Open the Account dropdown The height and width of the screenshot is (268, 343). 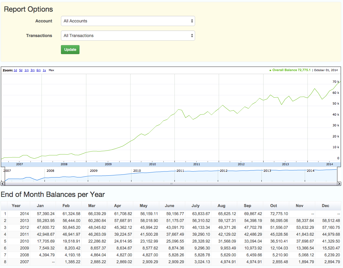128,21
